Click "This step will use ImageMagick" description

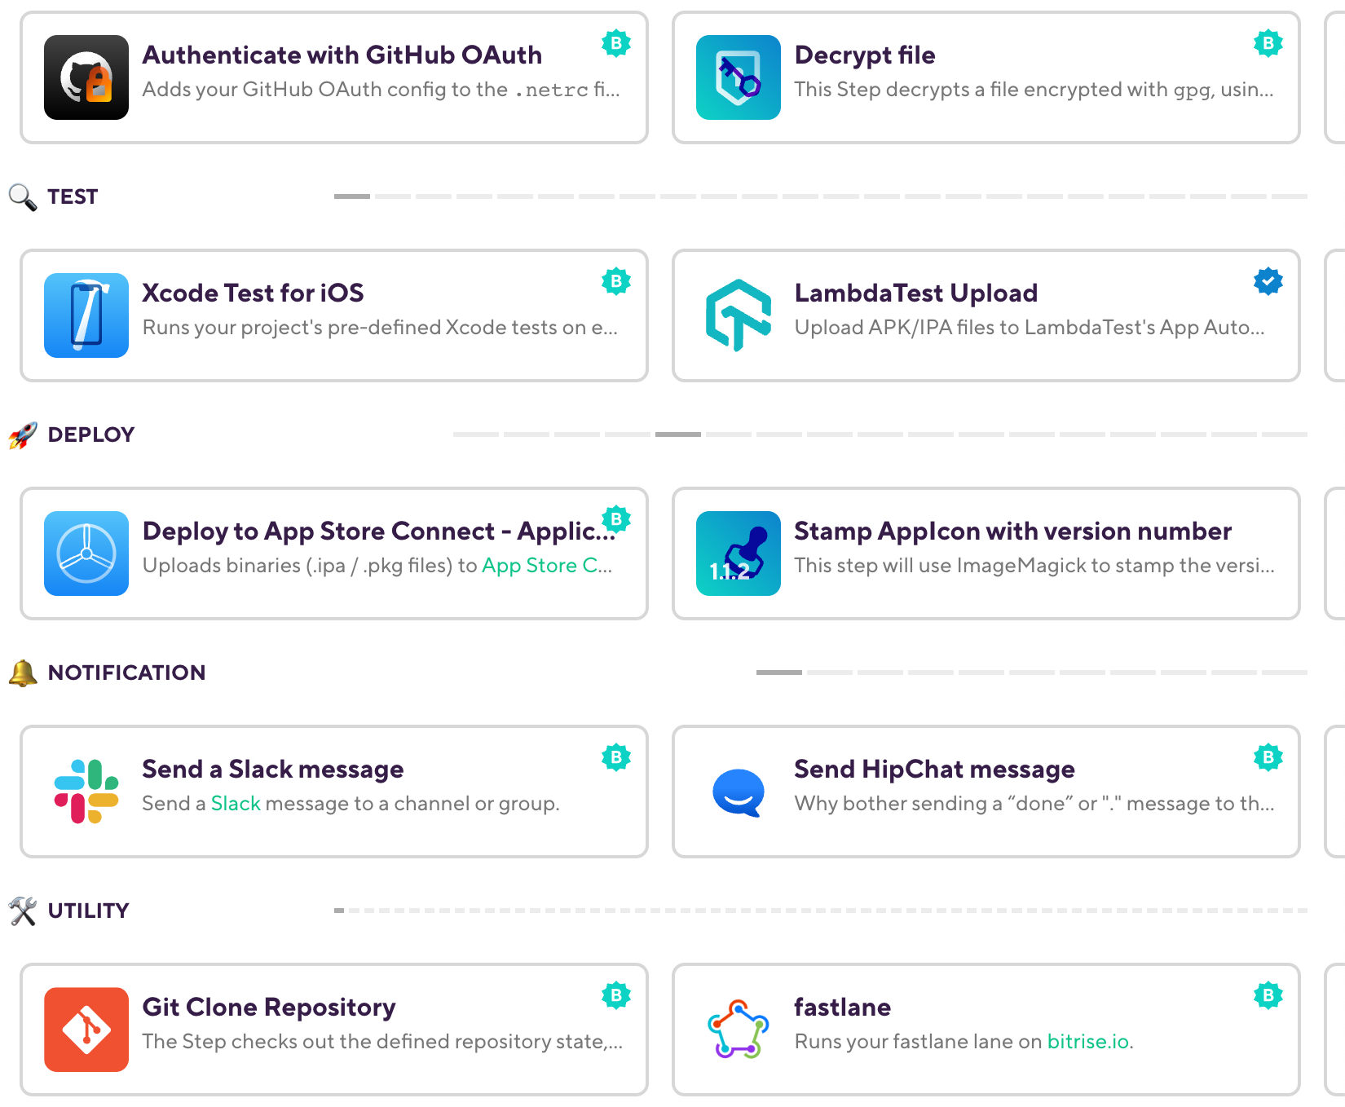pos(1034,565)
